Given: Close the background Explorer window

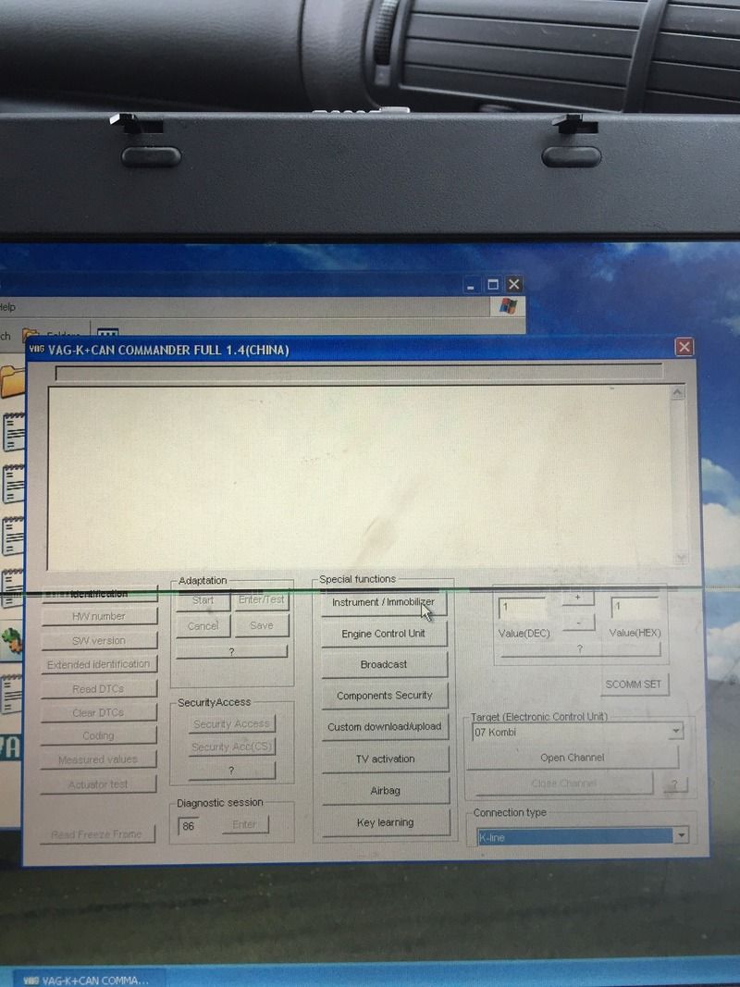Looking at the screenshot, I should click(x=514, y=285).
